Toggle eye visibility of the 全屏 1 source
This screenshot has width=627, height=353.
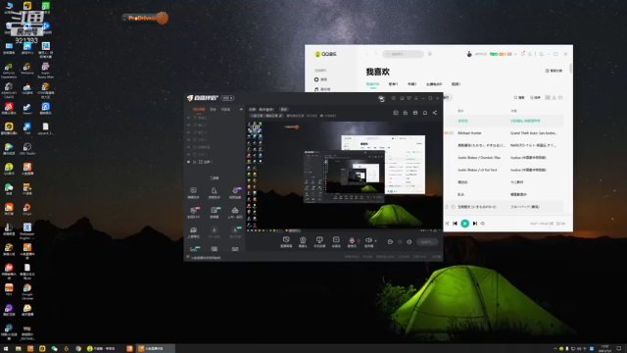click(x=189, y=162)
